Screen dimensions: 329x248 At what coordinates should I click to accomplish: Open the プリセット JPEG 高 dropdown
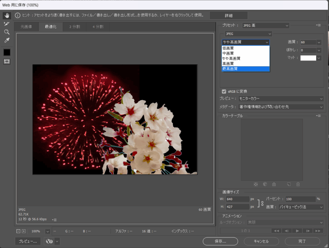[265, 25]
